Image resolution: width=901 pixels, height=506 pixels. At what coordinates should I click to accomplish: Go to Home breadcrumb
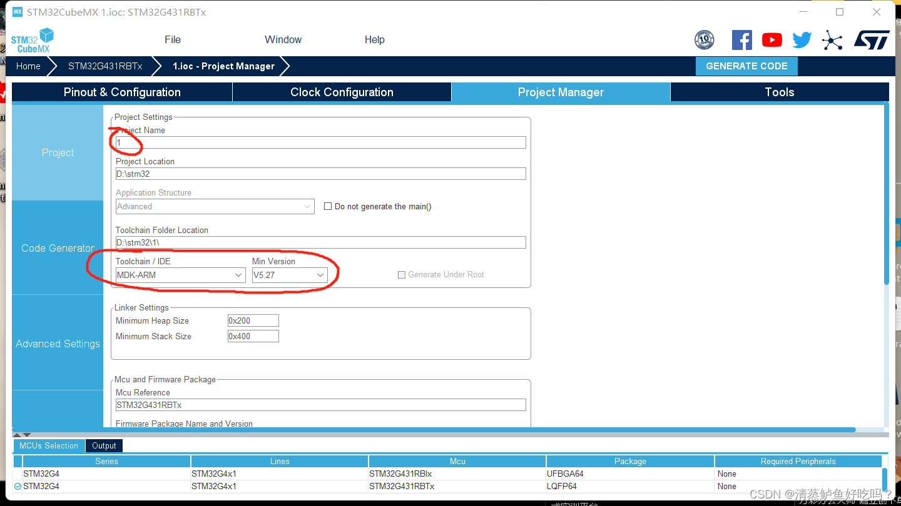(x=28, y=66)
